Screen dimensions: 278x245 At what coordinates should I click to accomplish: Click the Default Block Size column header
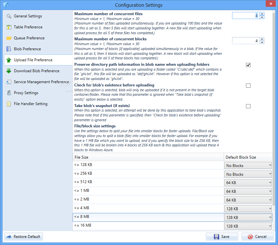point(248,157)
